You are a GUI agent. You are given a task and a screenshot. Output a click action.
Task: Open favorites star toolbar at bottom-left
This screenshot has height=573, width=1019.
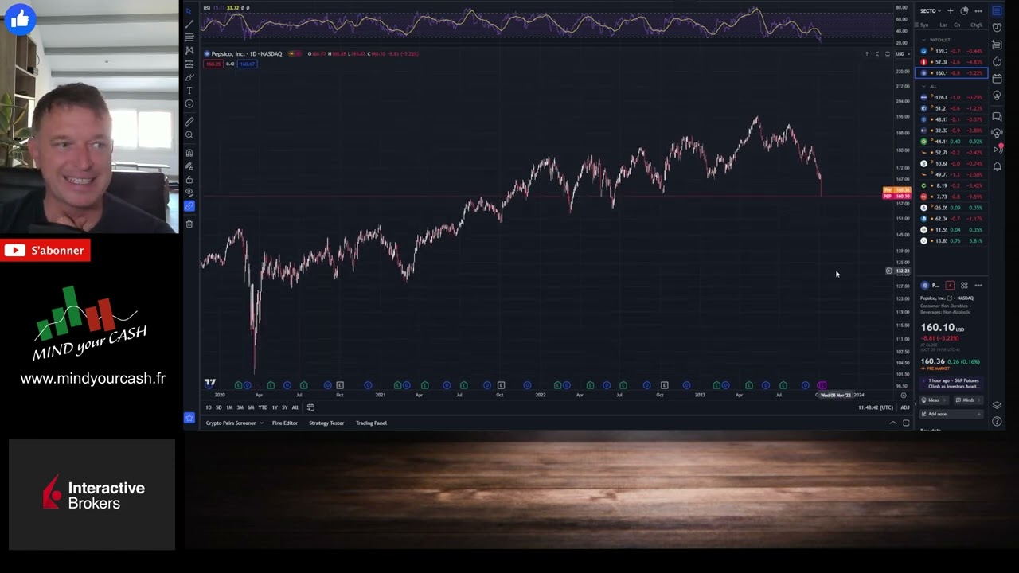[x=189, y=418]
